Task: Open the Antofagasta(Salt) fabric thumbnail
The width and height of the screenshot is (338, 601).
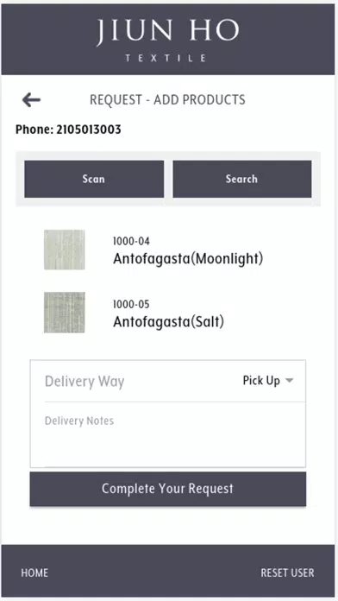Action: pos(65,313)
